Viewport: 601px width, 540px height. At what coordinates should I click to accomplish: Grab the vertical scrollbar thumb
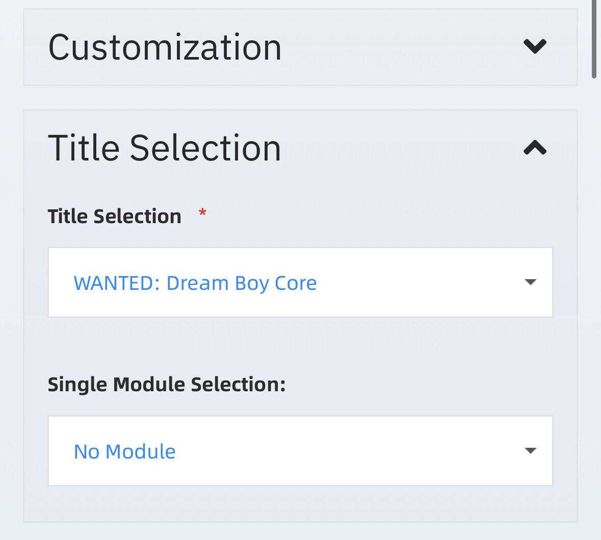tap(594, 38)
